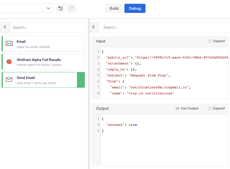Click the green status block on Send Email
Viewport: 230px width, 169px height.
point(80,80)
